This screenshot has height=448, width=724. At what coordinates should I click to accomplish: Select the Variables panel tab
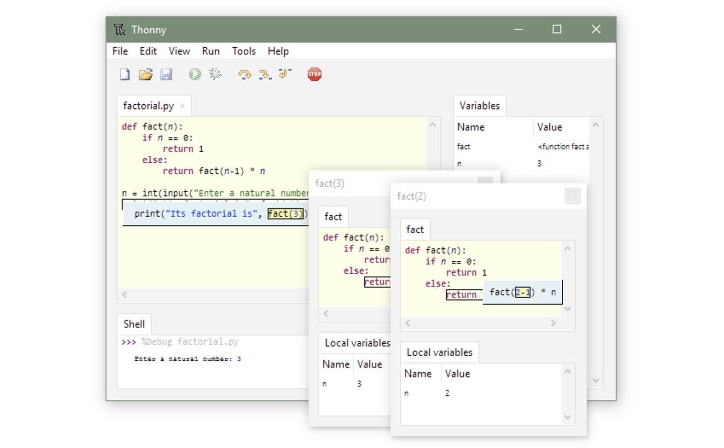[479, 106]
